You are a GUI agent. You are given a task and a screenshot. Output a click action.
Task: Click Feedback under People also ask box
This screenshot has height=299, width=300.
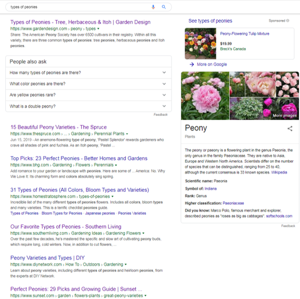point(161,114)
